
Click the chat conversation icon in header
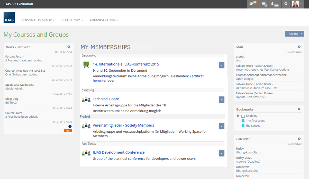[x=264, y=4]
